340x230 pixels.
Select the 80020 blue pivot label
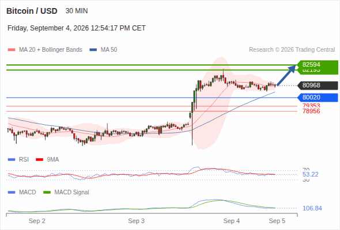coord(318,98)
